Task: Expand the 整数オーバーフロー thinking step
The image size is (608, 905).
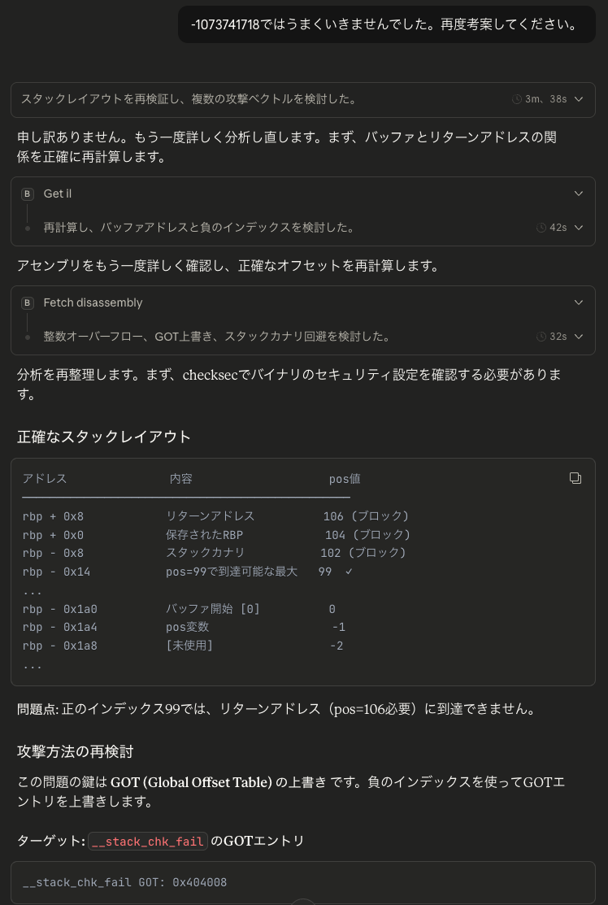Action: pyautogui.click(x=578, y=336)
